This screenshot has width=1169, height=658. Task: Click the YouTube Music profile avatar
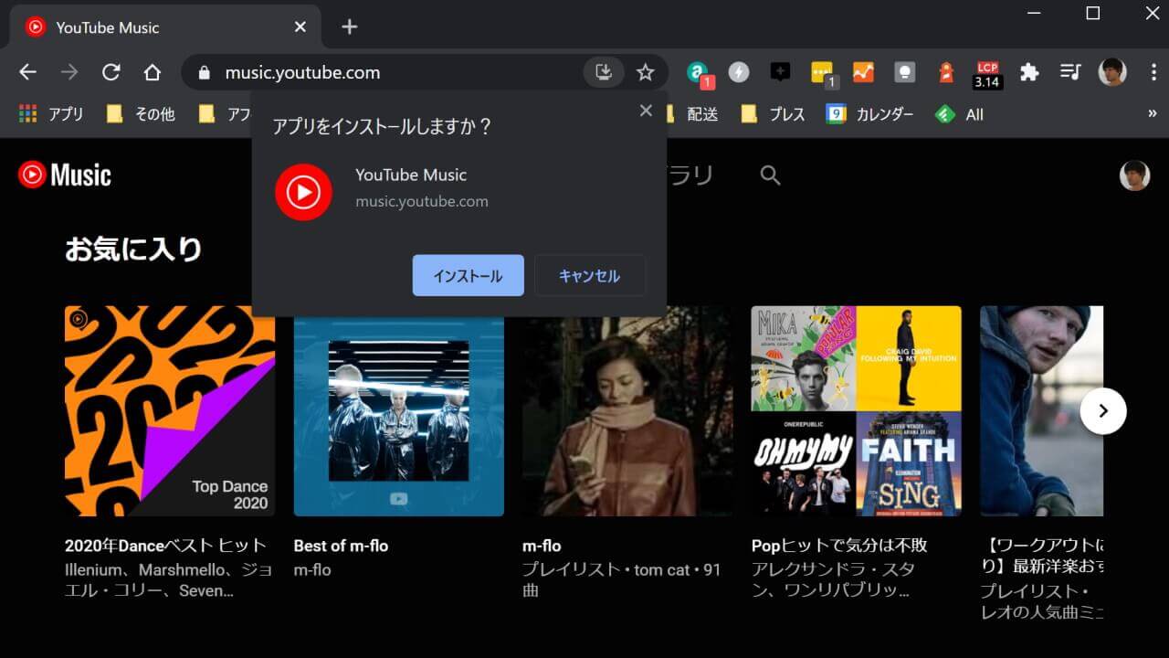[x=1134, y=175]
